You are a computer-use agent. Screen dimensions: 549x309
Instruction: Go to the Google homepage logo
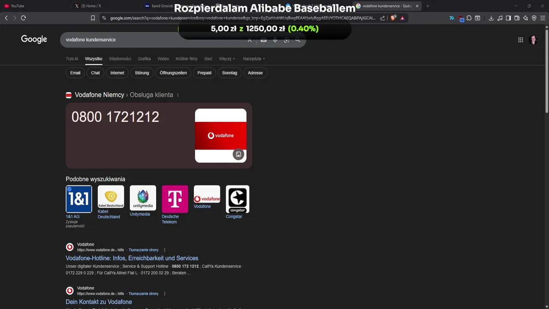(x=34, y=39)
